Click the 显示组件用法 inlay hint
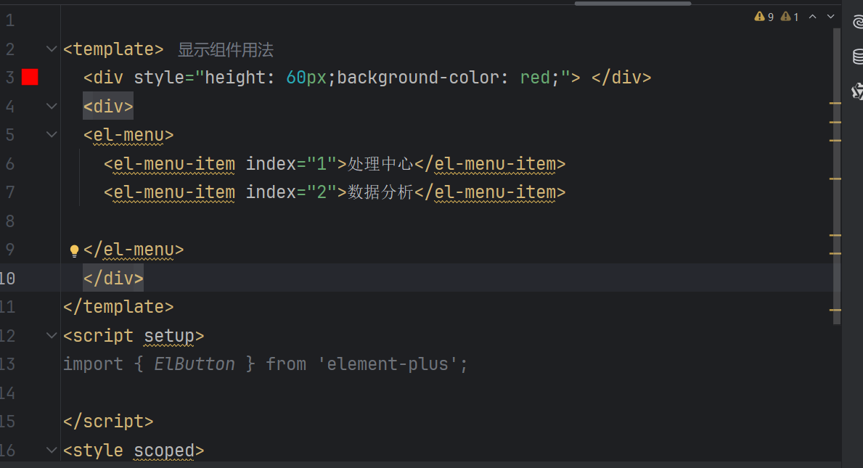Screen dimensions: 863x468 tap(226, 49)
